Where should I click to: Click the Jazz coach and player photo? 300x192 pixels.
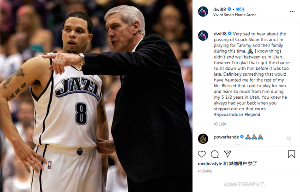click(96, 96)
